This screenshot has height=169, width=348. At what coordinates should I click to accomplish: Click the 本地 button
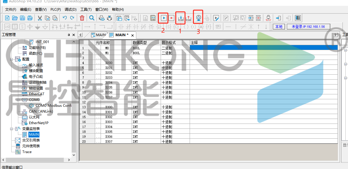[x=279, y=27]
